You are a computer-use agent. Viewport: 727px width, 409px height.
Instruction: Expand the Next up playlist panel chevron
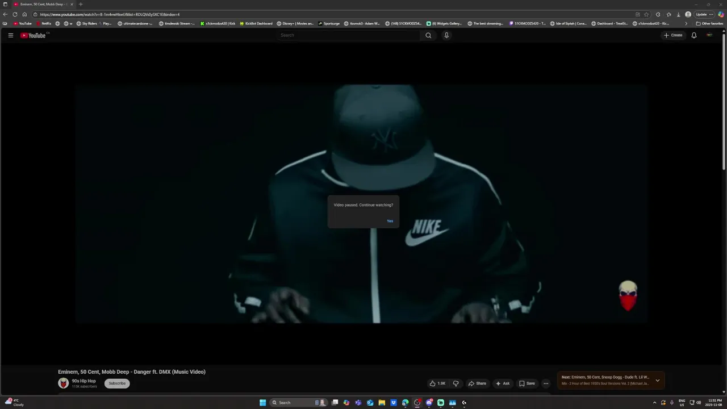(x=658, y=381)
